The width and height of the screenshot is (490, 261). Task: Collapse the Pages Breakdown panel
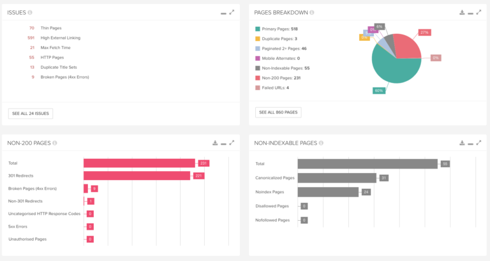click(x=470, y=13)
